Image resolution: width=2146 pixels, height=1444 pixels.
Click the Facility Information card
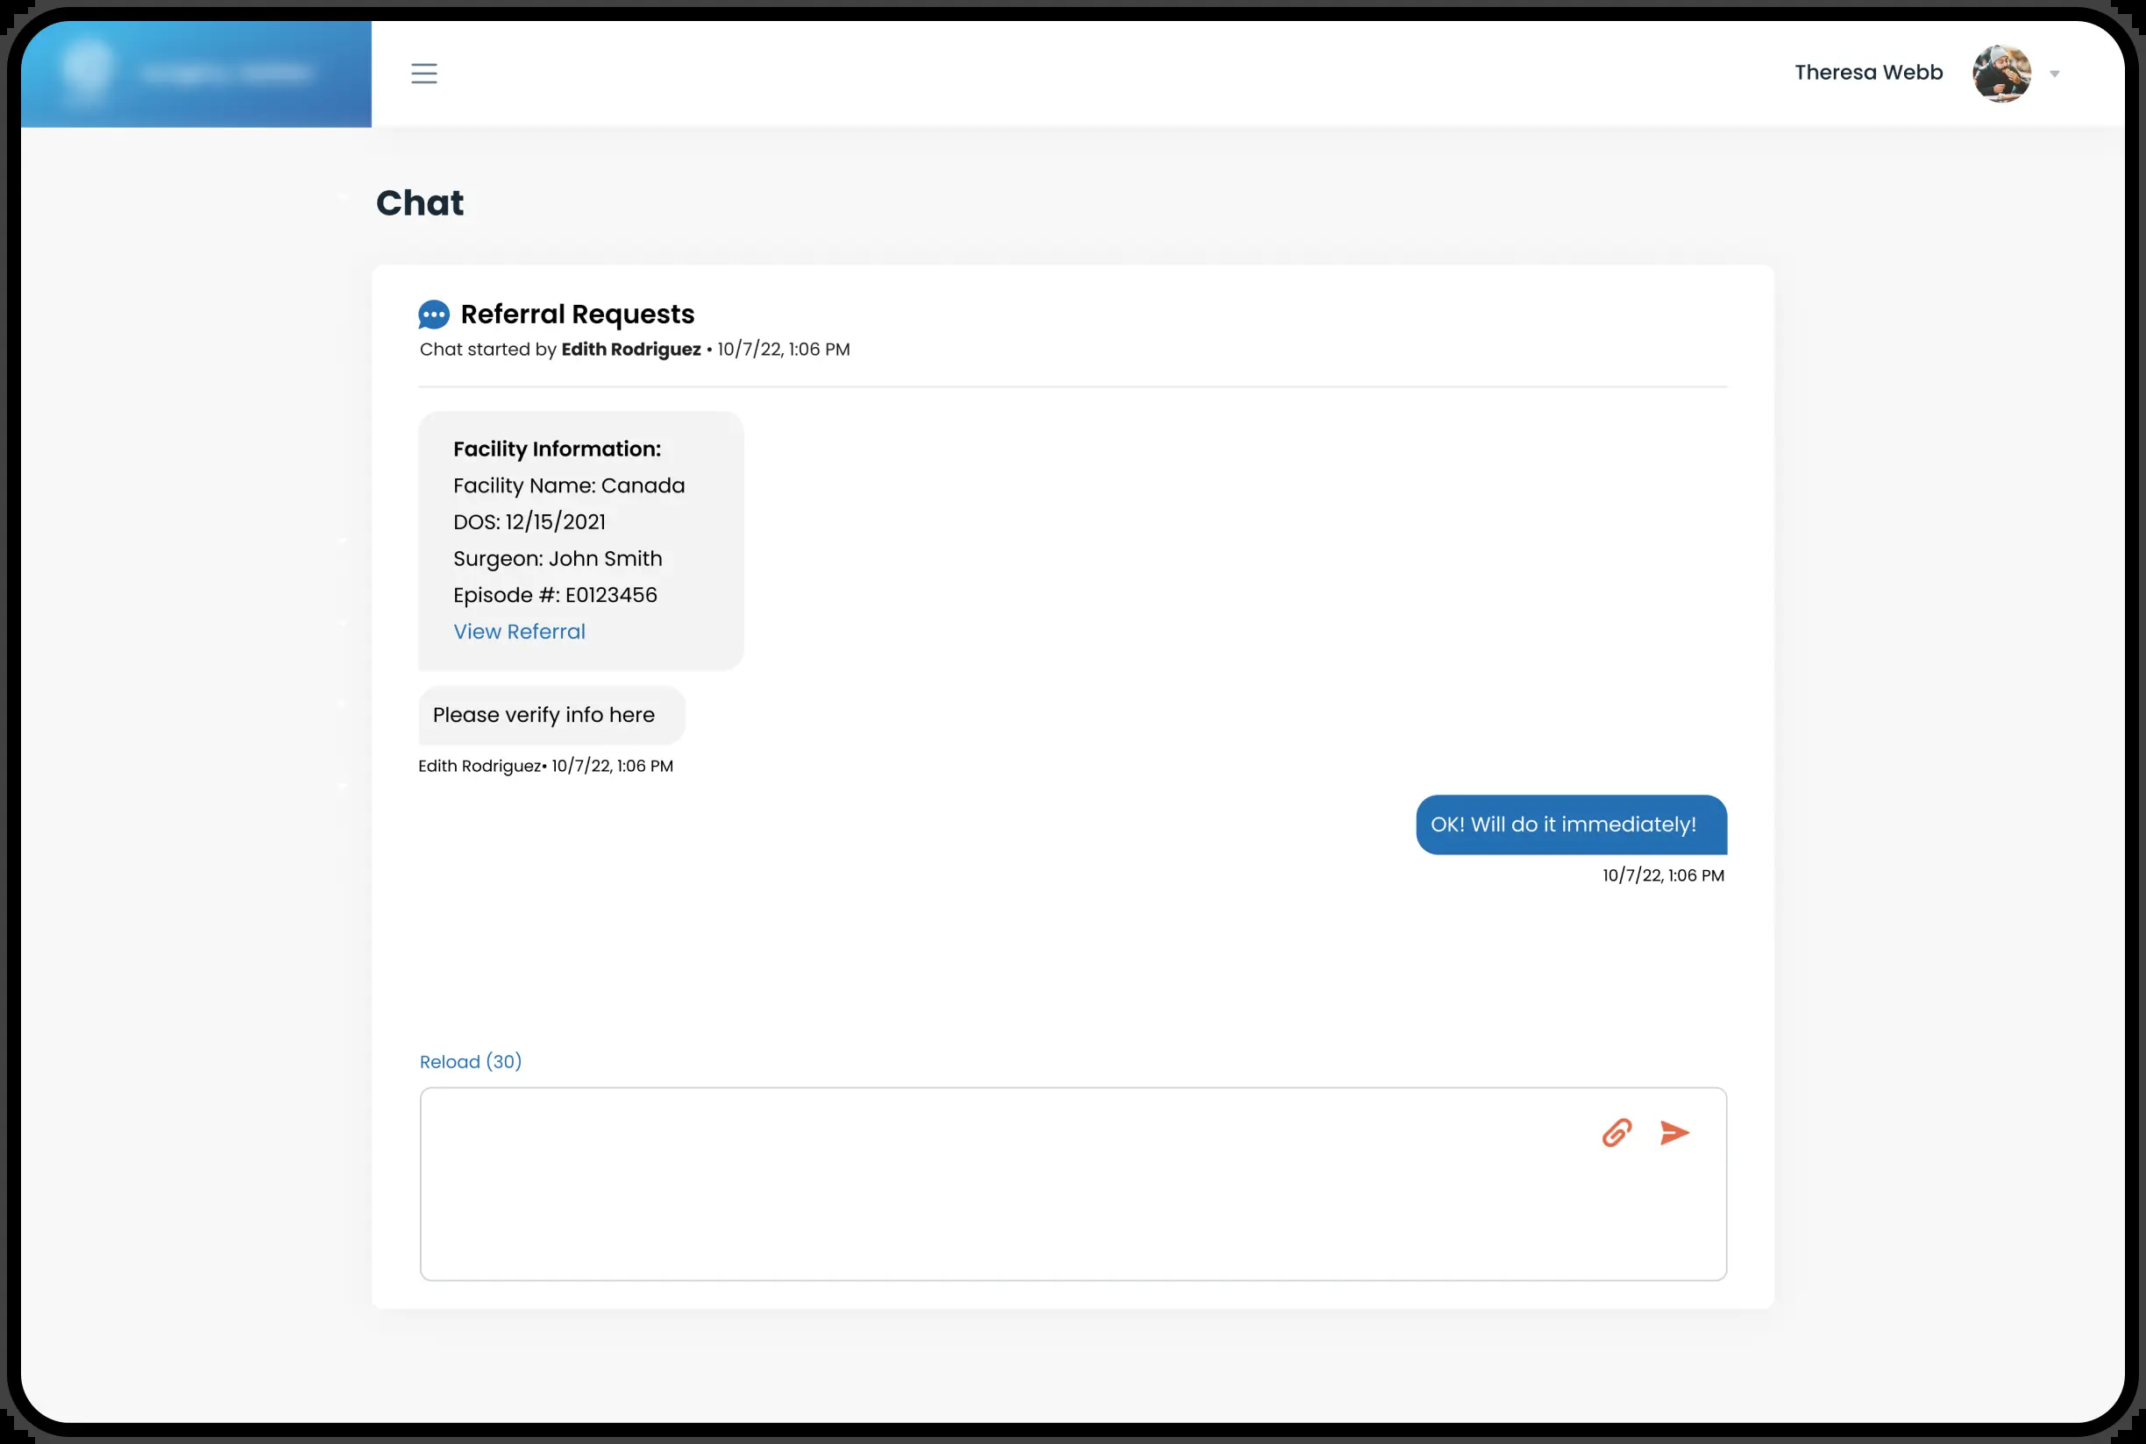pyautogui.click(x=580, y=541)
